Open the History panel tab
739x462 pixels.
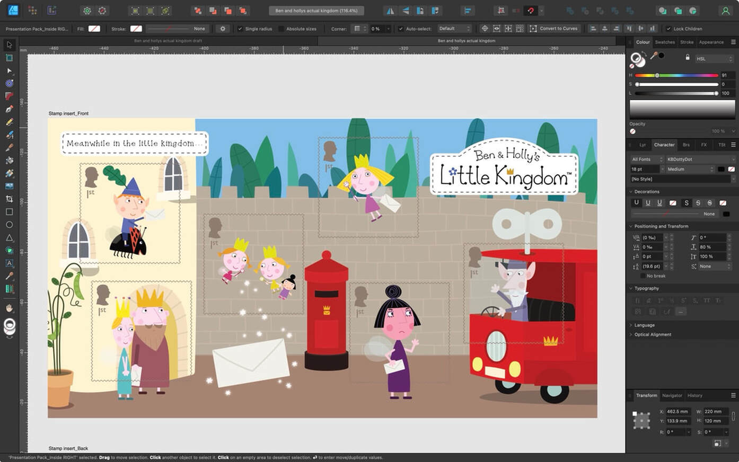pos(694,395)
